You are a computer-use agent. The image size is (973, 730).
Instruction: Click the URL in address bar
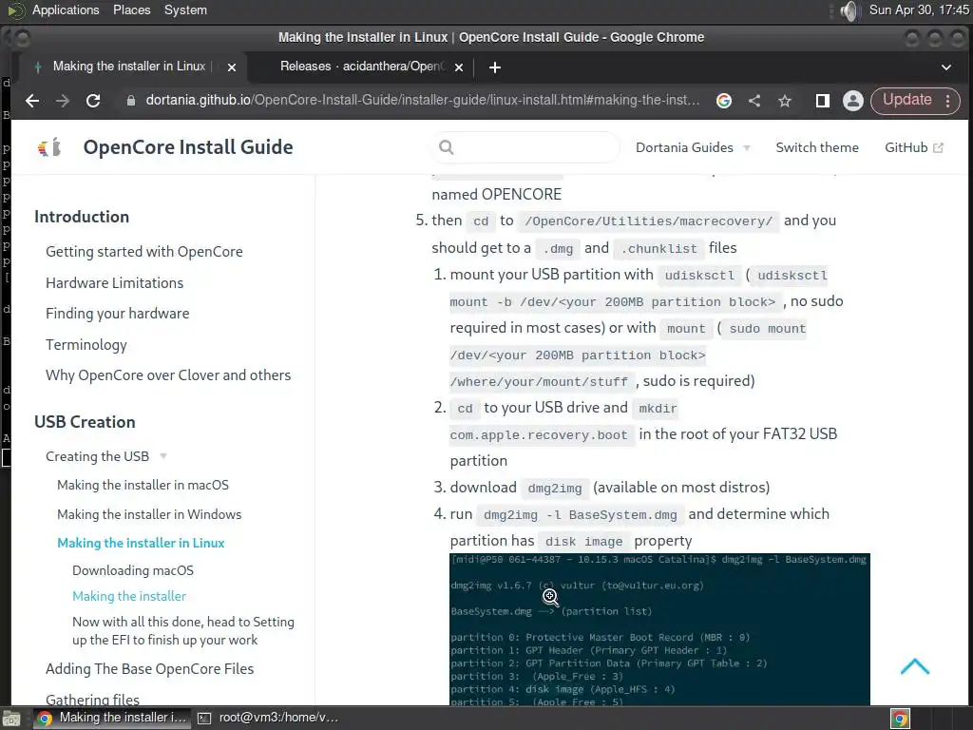(x=423, y=100)
